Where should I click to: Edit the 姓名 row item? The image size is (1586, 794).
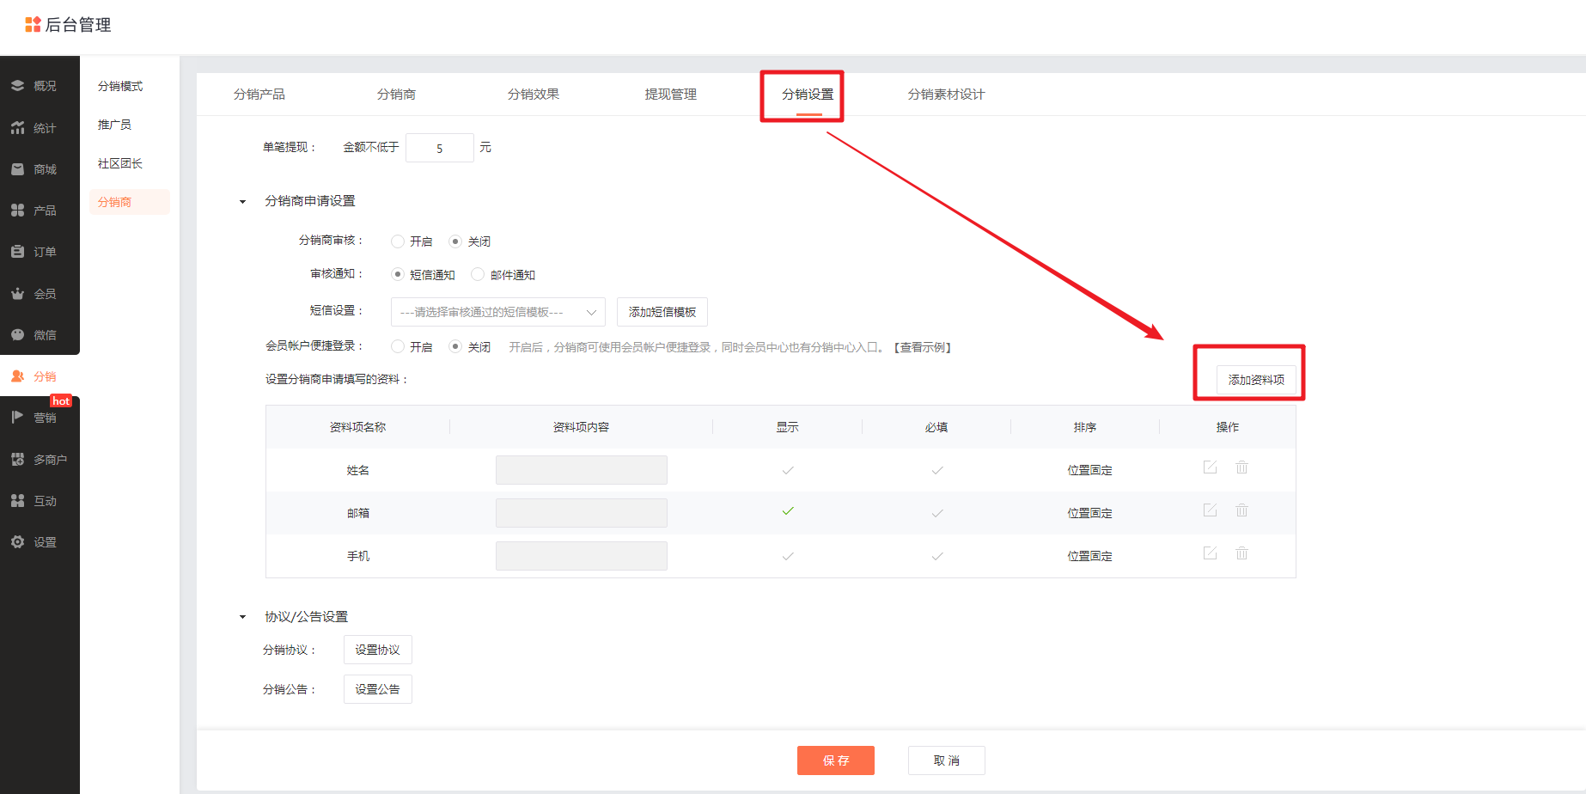coord(1210,467)
